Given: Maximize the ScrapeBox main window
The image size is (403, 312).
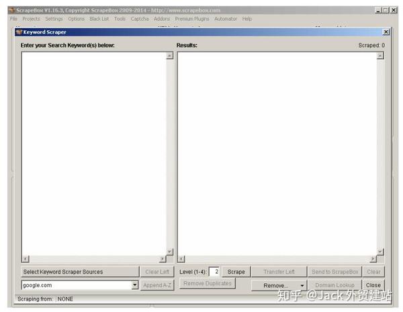Looking at the screenshot, I should (x=385, y=10).
